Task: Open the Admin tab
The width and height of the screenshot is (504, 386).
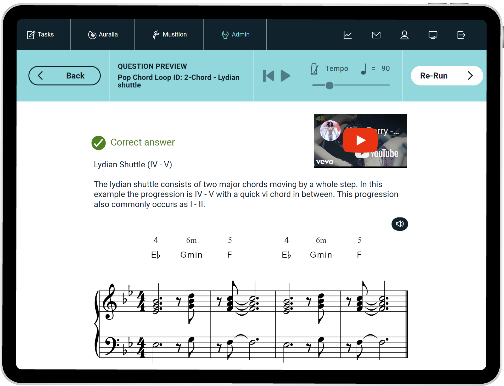Action: (235, 35)
